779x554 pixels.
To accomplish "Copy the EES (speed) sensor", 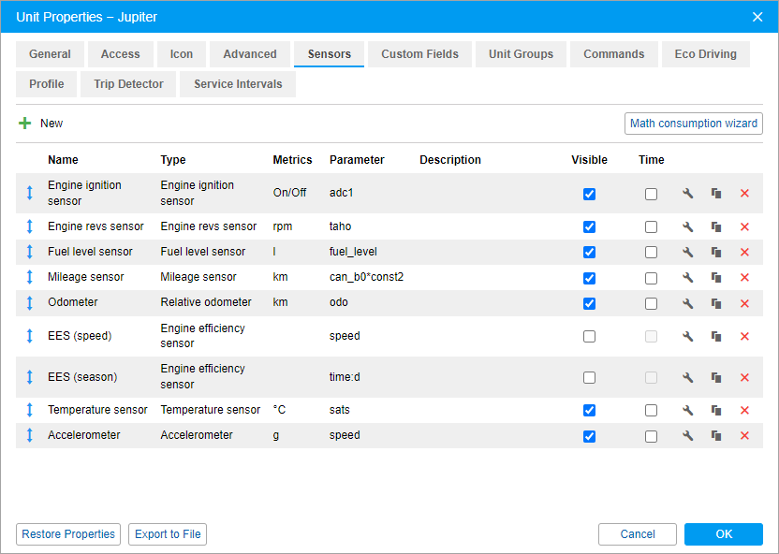I will 716,337.
